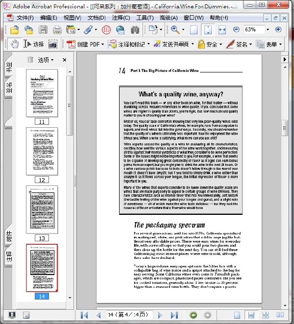This screenshot has width=294, height=324.
Task: Set actual size page view
Action: click(x=194, y=30)
